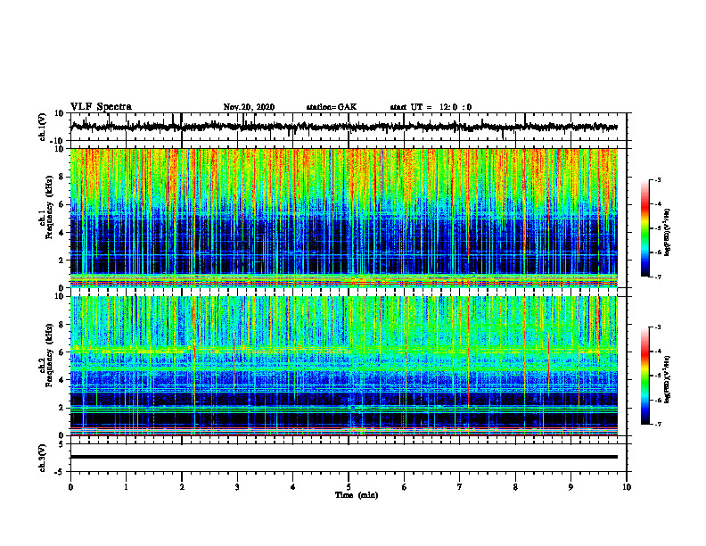Click the '-7' label on the ch.1 color scale
The height and width of the screenshot is (546, 706).
click(658, 277)
